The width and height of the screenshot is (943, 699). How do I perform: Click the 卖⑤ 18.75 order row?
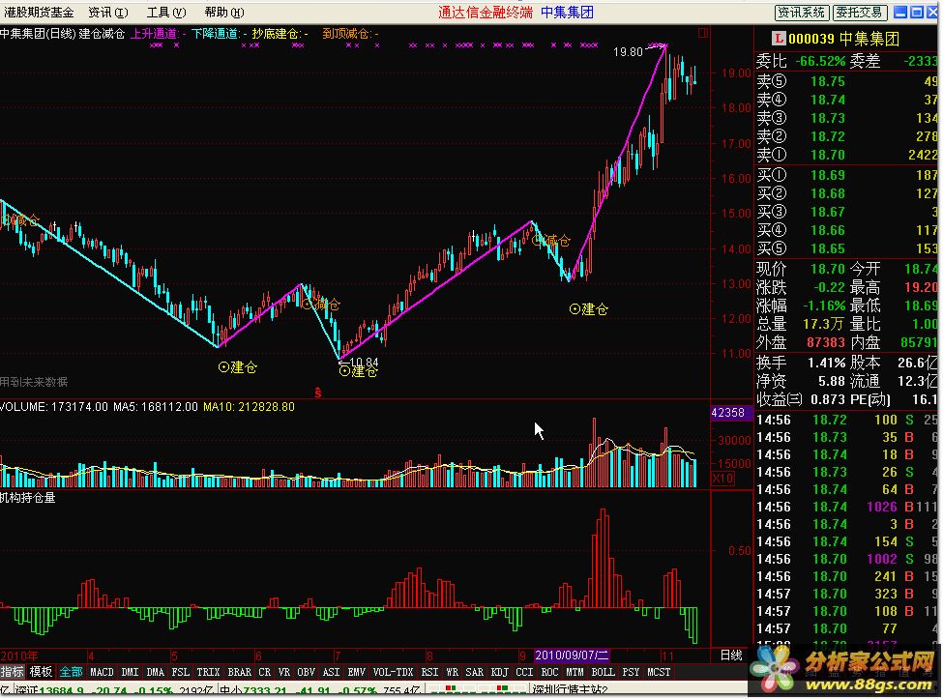847,82
